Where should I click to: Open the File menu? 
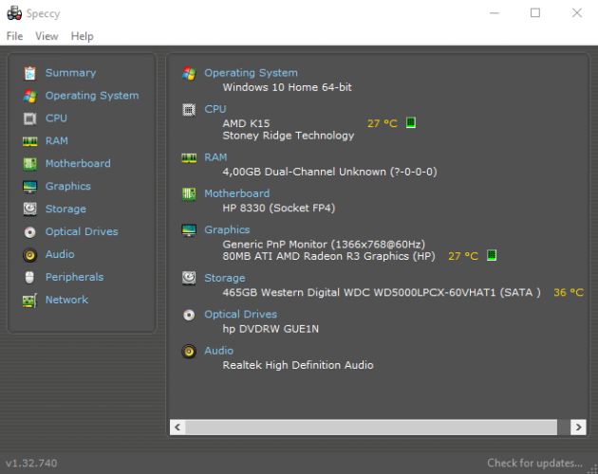14,36
